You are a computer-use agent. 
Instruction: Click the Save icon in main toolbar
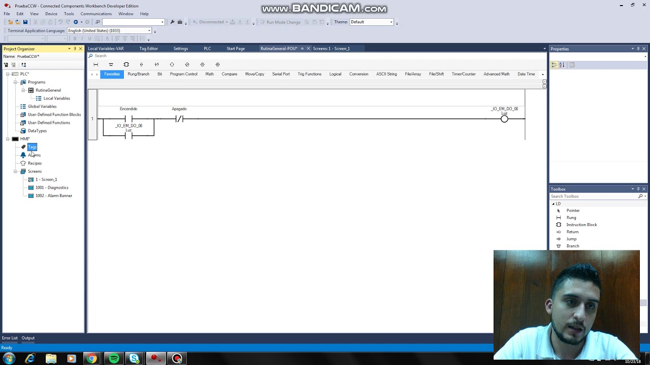coord(25,22)
